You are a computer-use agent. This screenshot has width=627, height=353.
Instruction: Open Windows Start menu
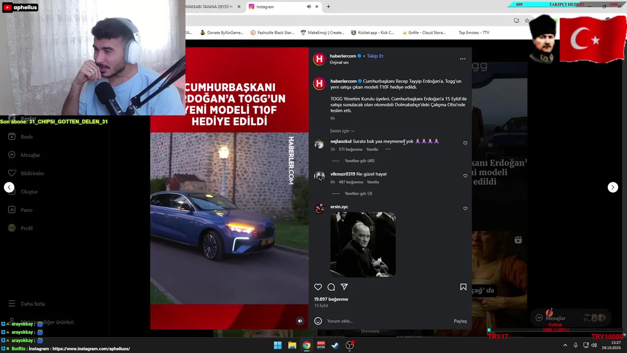(278, 345)
